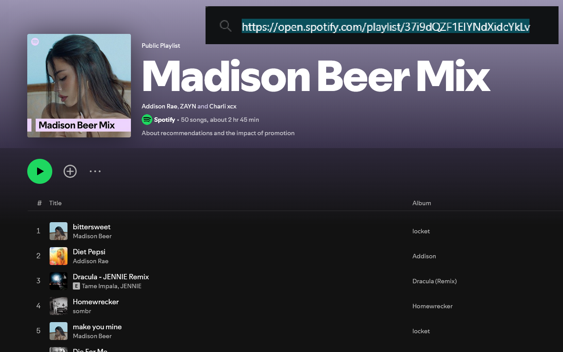This screenshot has width=563, height=352.
Task: Open Madison Beer artist under bittersweet
Action: click(x=92, y=236)
